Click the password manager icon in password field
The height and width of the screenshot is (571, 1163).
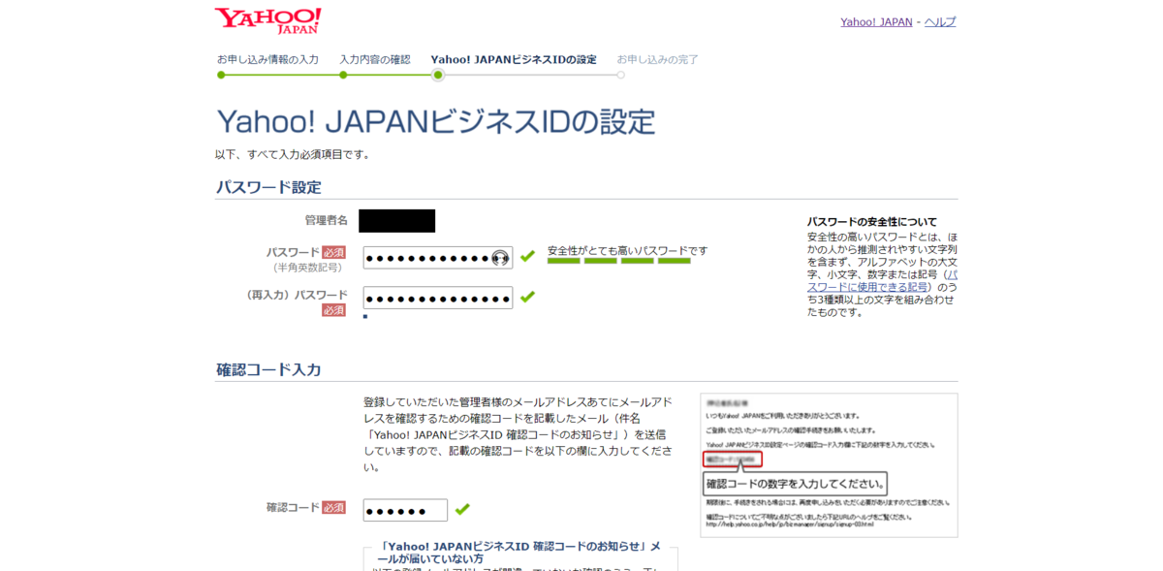(500, 258)
